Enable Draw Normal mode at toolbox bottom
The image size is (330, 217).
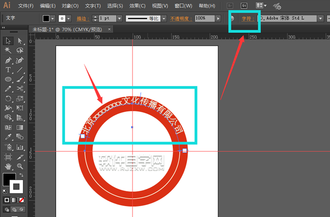pyautogui.click(x=7, y=209)
